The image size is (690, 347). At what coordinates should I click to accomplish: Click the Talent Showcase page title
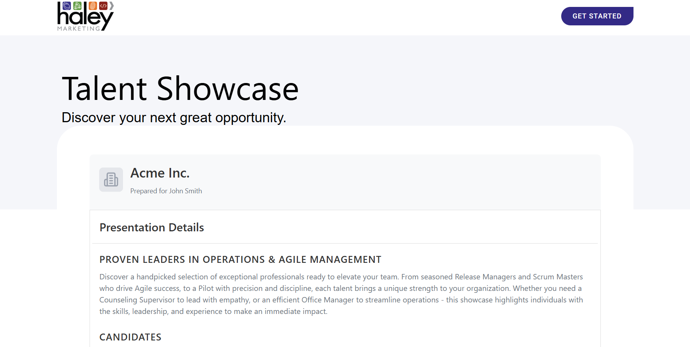click(x=180, y=89)
